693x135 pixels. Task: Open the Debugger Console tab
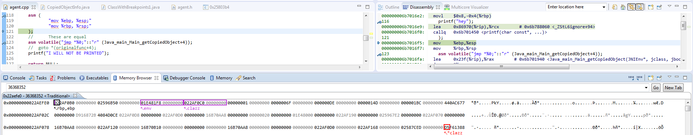pos(184,78)
